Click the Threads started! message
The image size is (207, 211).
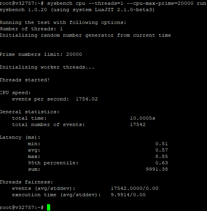tap(25, 80)
